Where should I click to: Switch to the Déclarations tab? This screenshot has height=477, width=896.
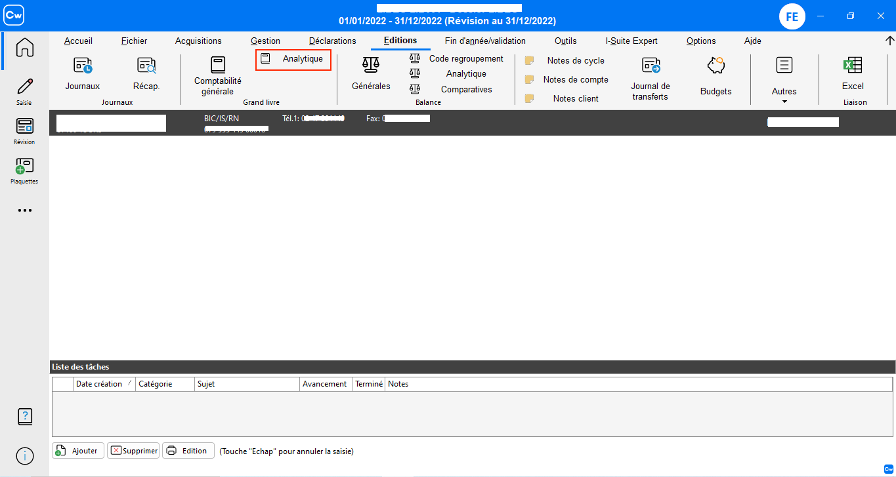[x=332, y=41]
